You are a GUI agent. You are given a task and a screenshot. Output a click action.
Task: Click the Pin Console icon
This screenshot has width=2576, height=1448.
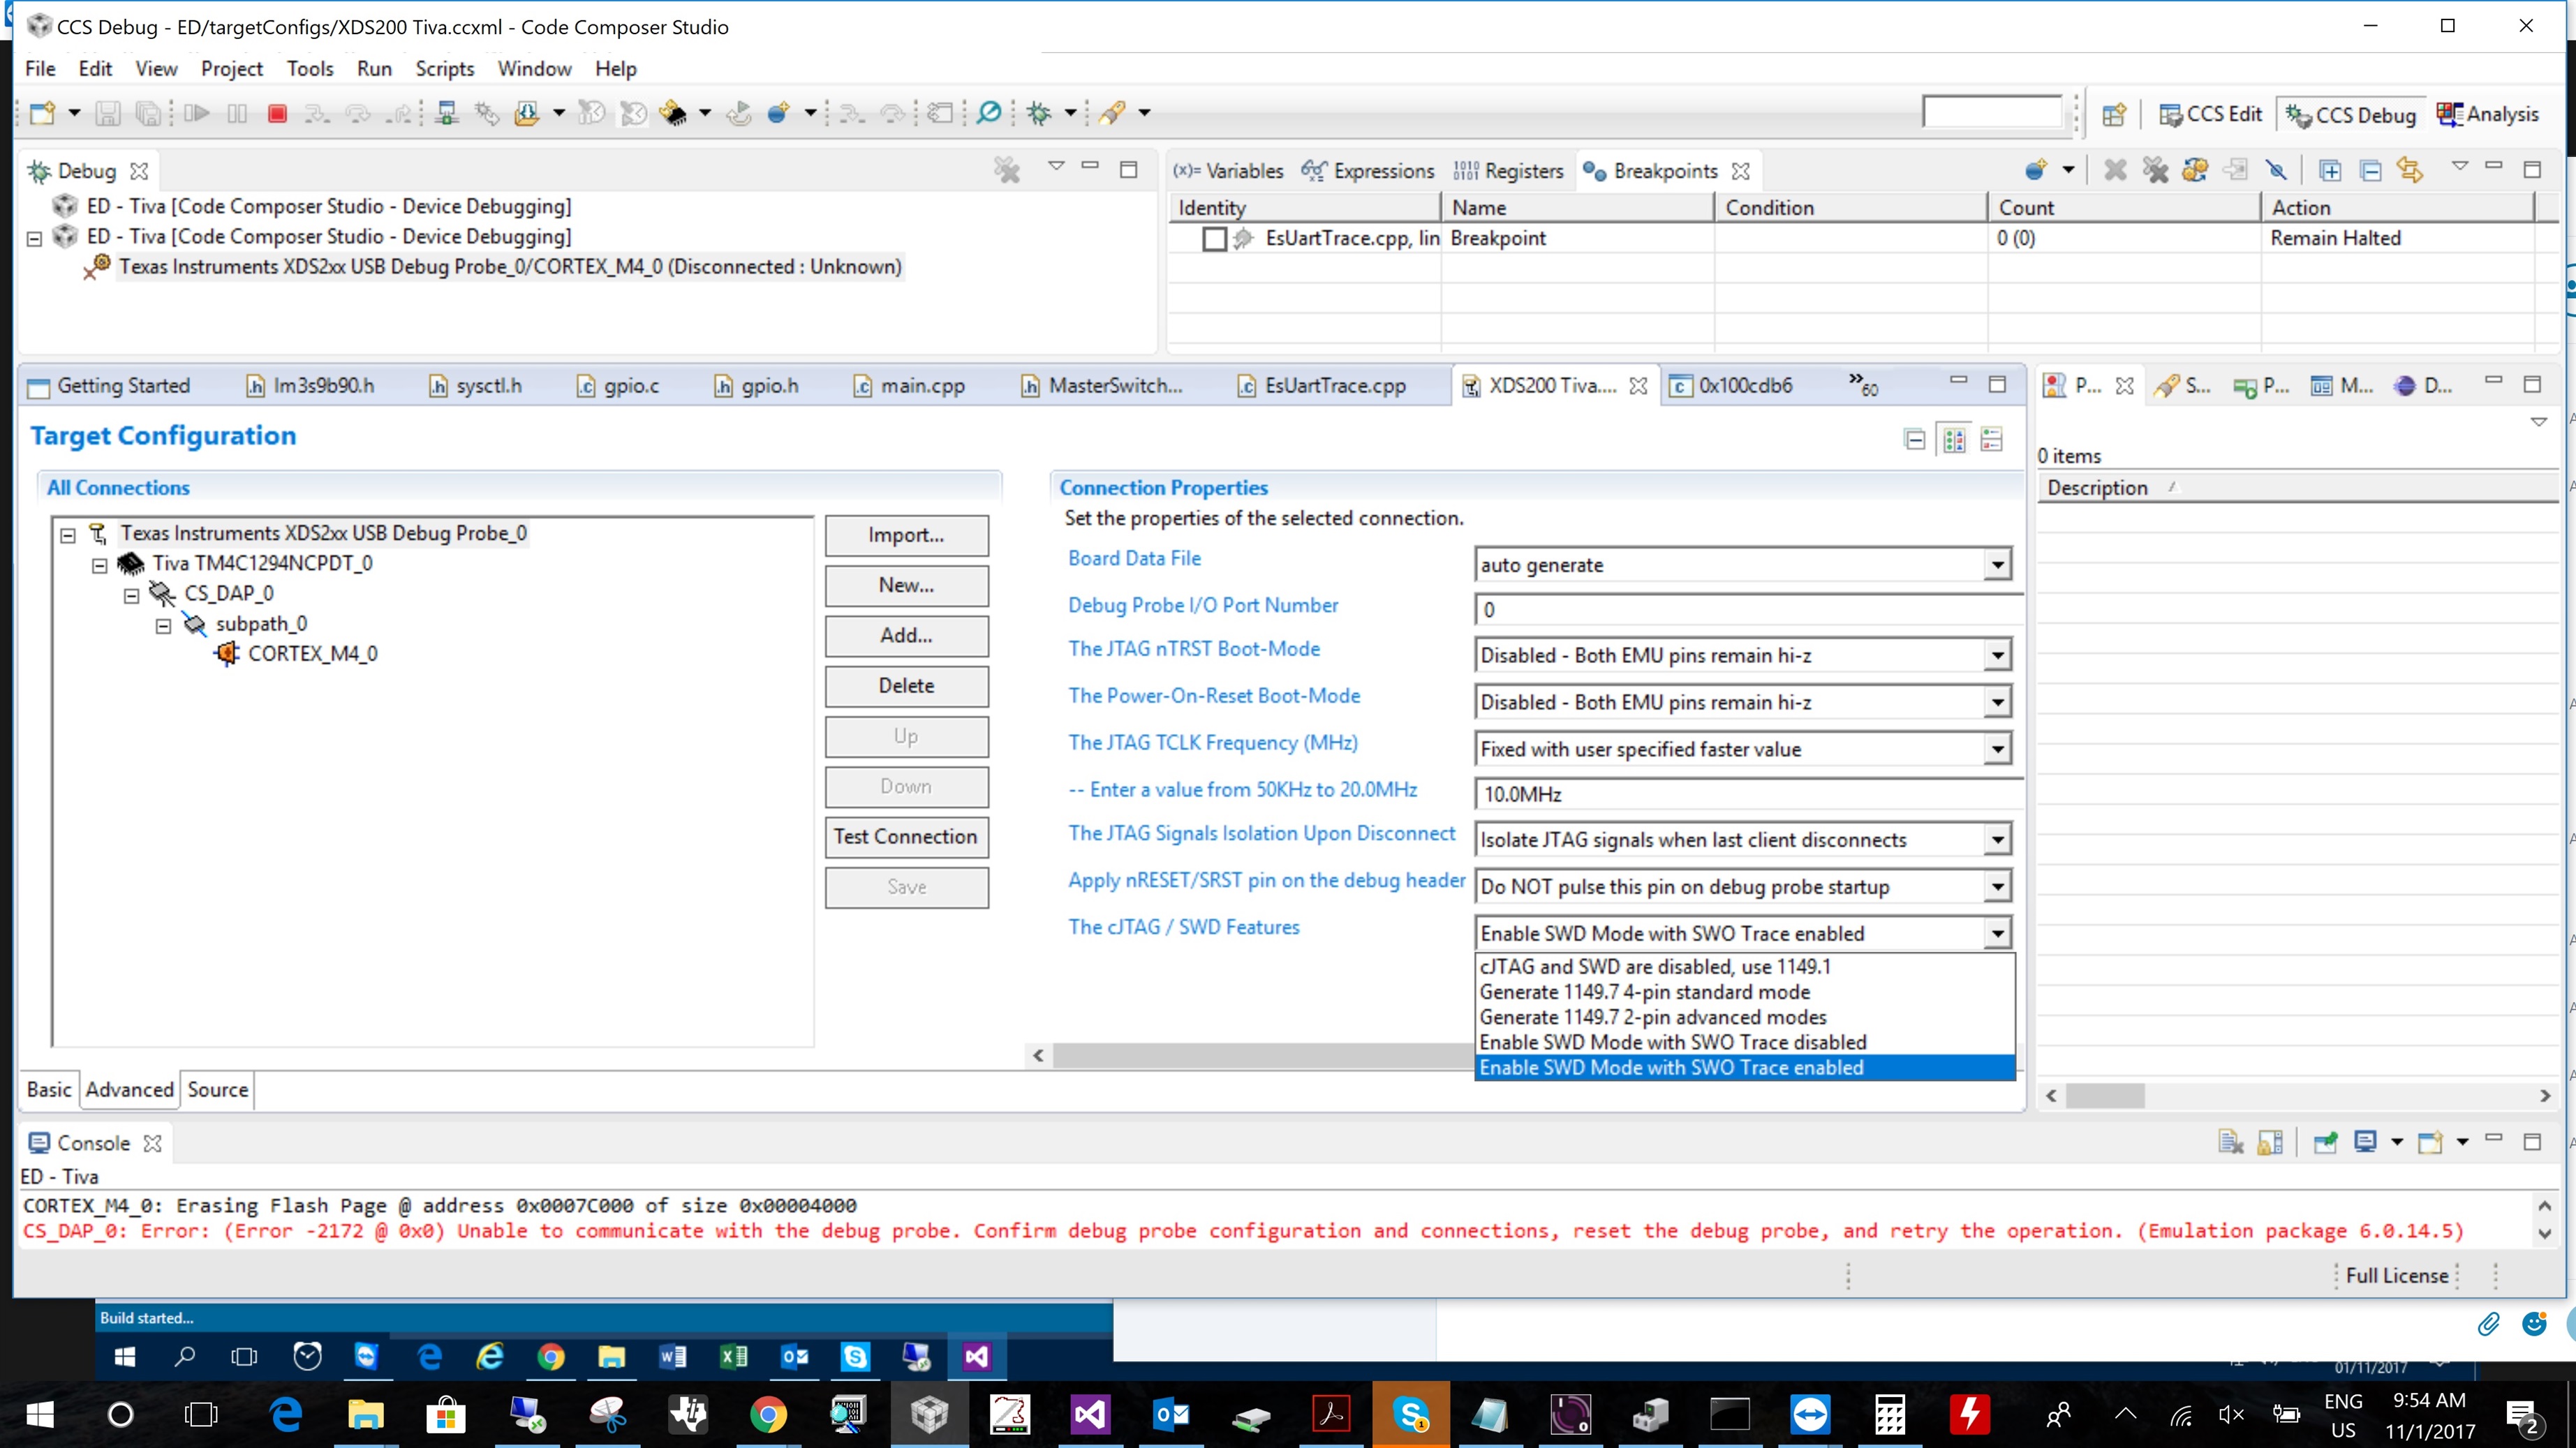(2326, 1142)
